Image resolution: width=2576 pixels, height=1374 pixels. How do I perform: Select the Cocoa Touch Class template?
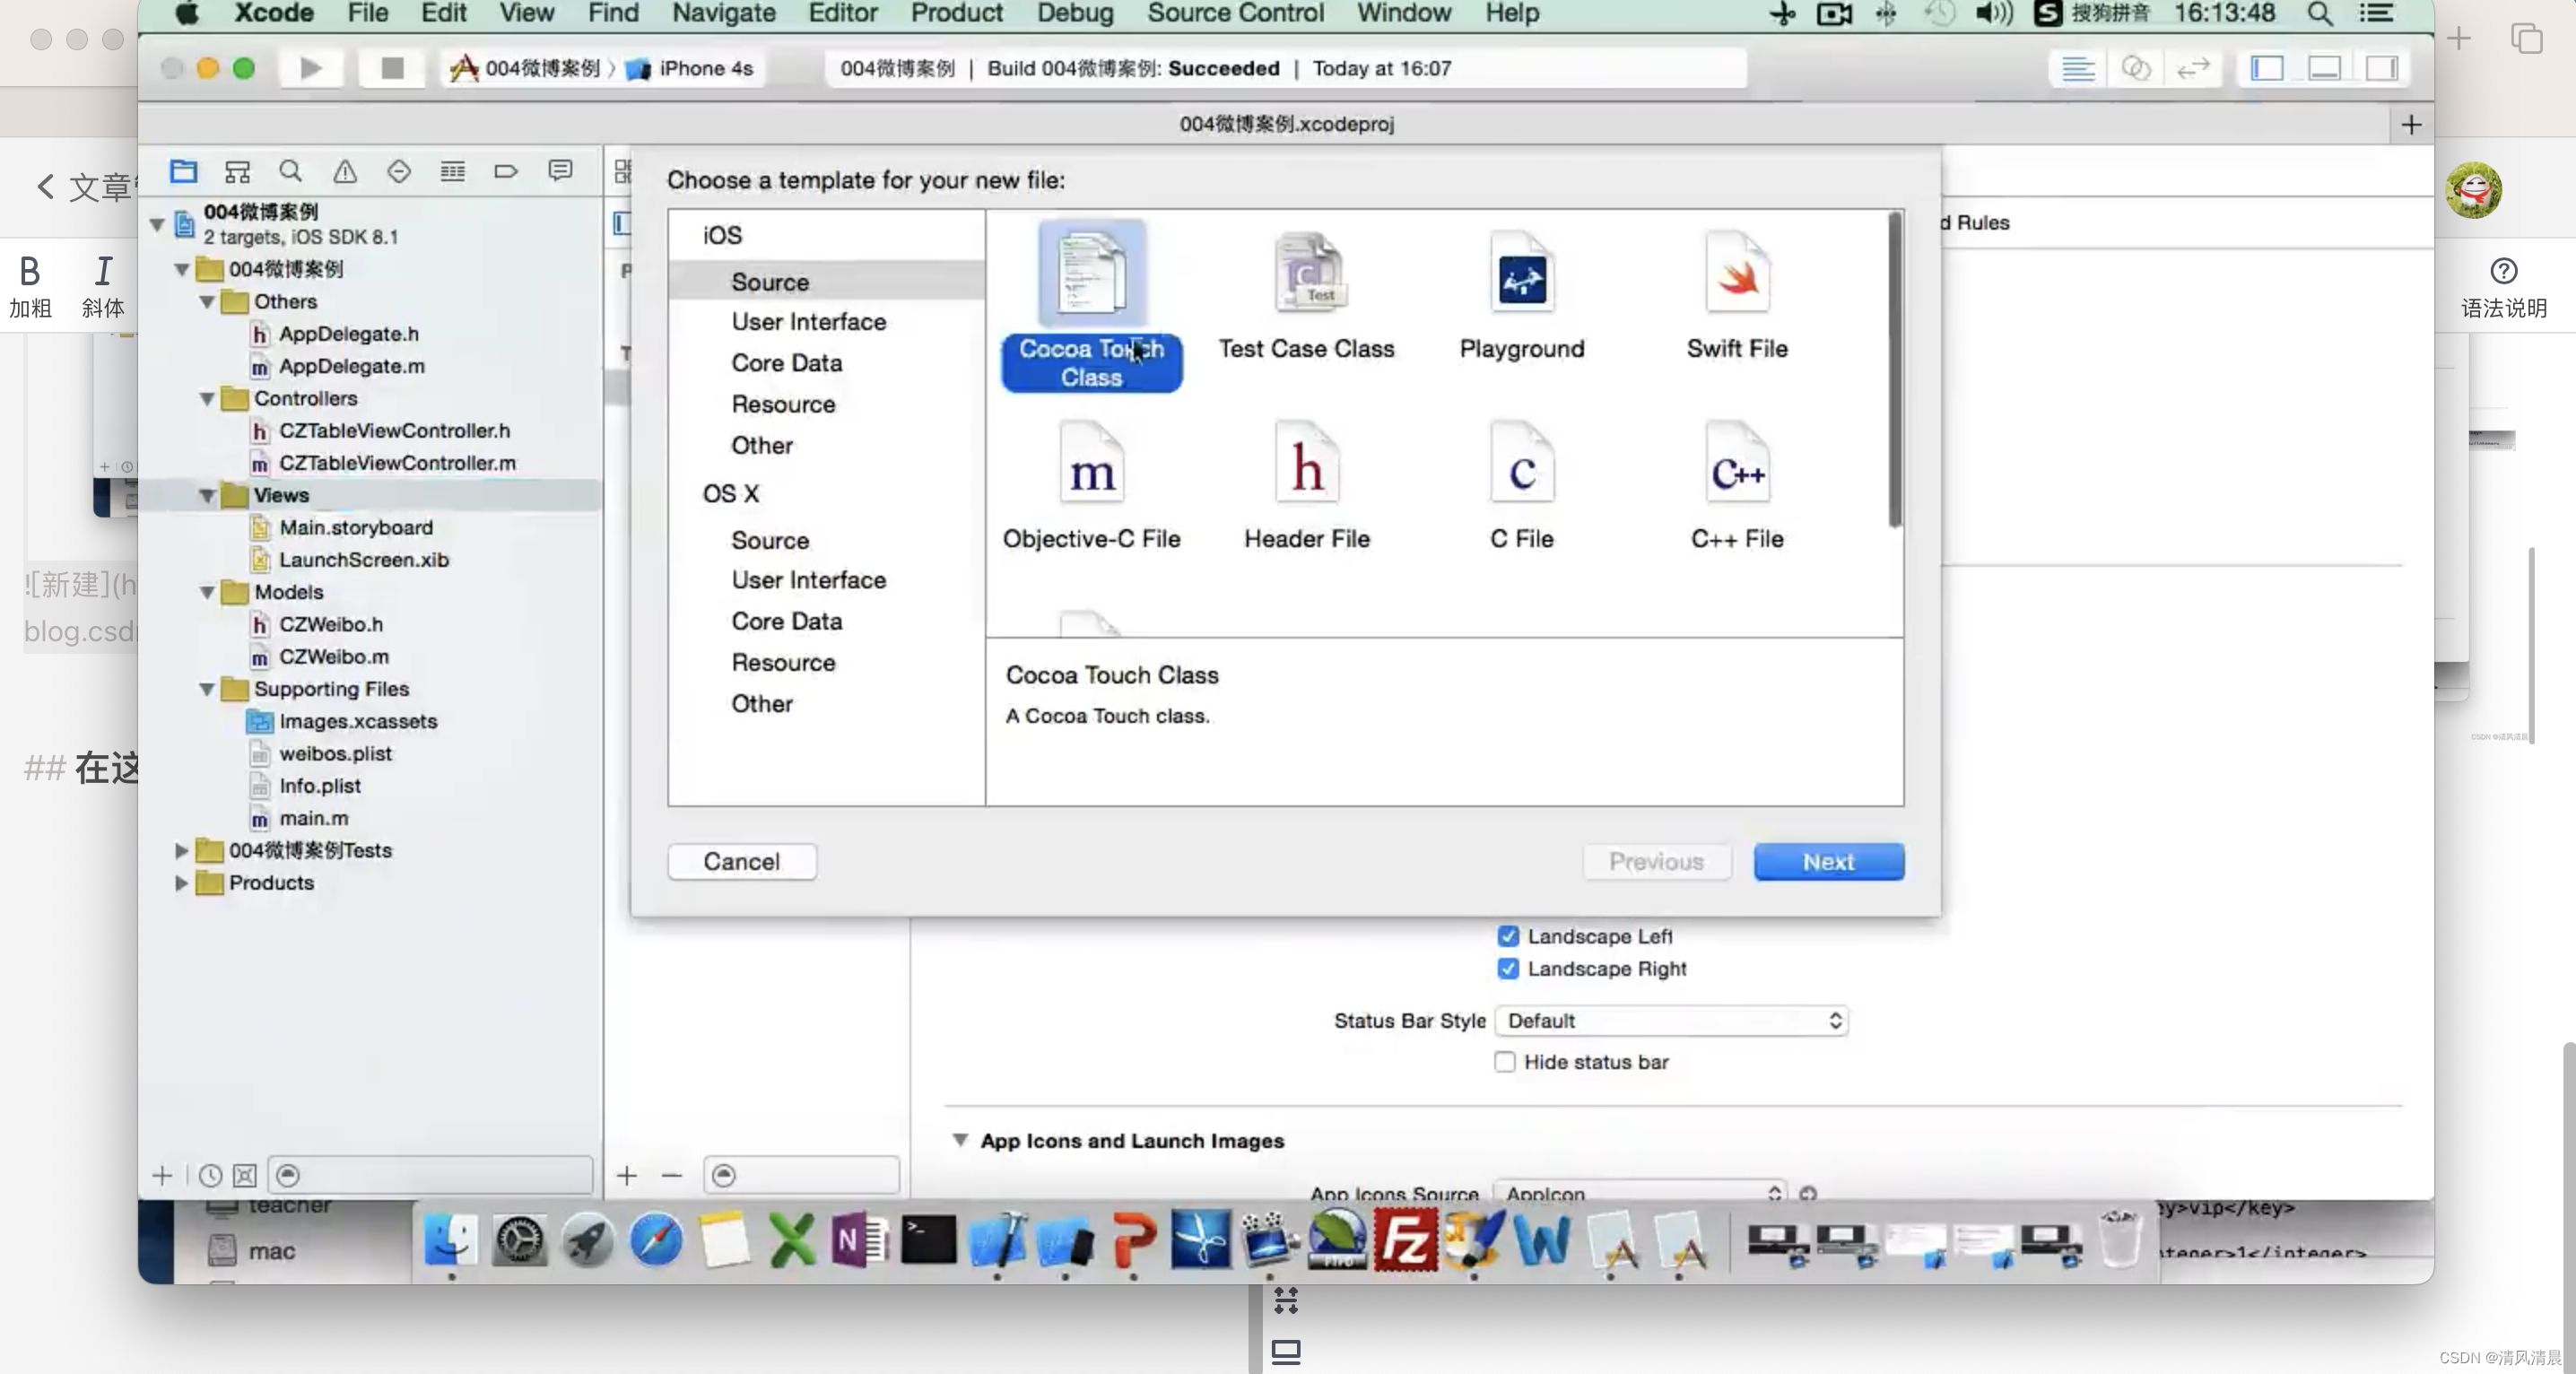[x=1091, y=305]
